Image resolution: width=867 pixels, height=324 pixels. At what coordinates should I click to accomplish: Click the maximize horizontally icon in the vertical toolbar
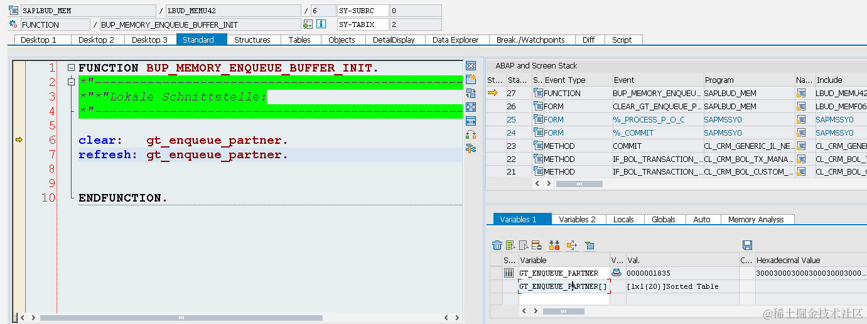click(x=471, y=121)
